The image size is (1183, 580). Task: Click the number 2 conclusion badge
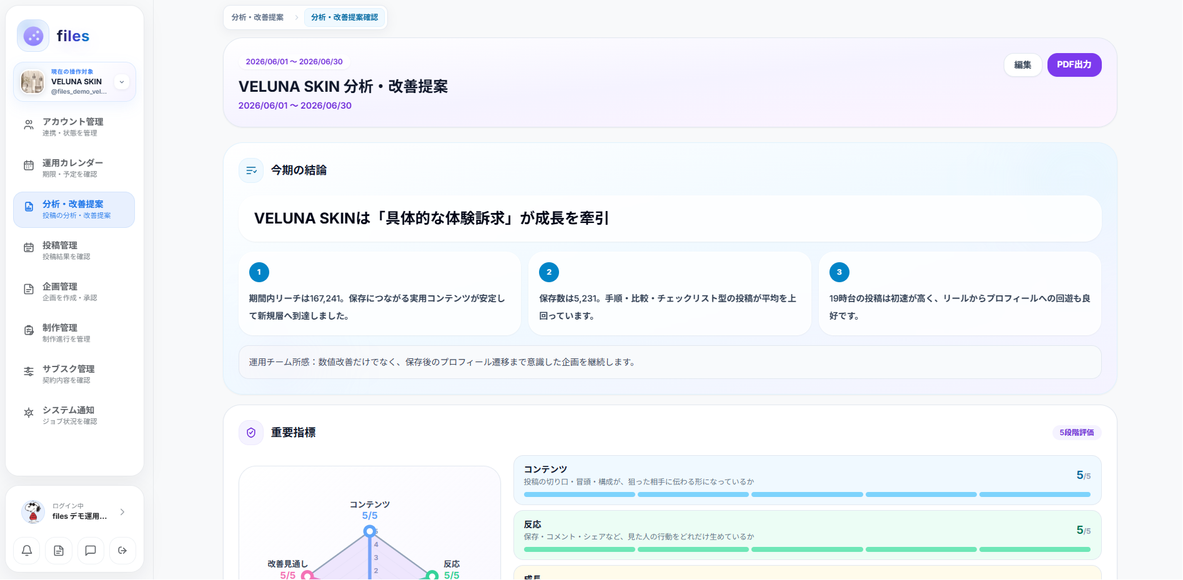tap(549, 272)
